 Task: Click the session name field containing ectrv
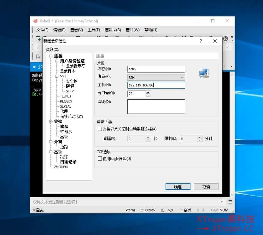tap(156, 69)
